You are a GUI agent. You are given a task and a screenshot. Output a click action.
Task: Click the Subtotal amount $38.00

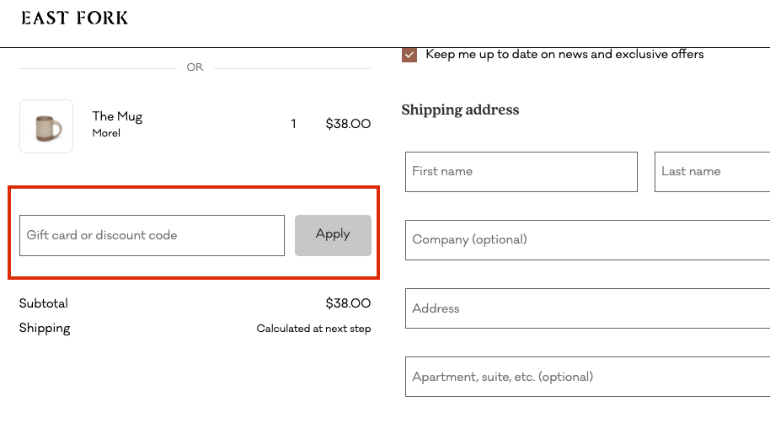click(348, 303)
